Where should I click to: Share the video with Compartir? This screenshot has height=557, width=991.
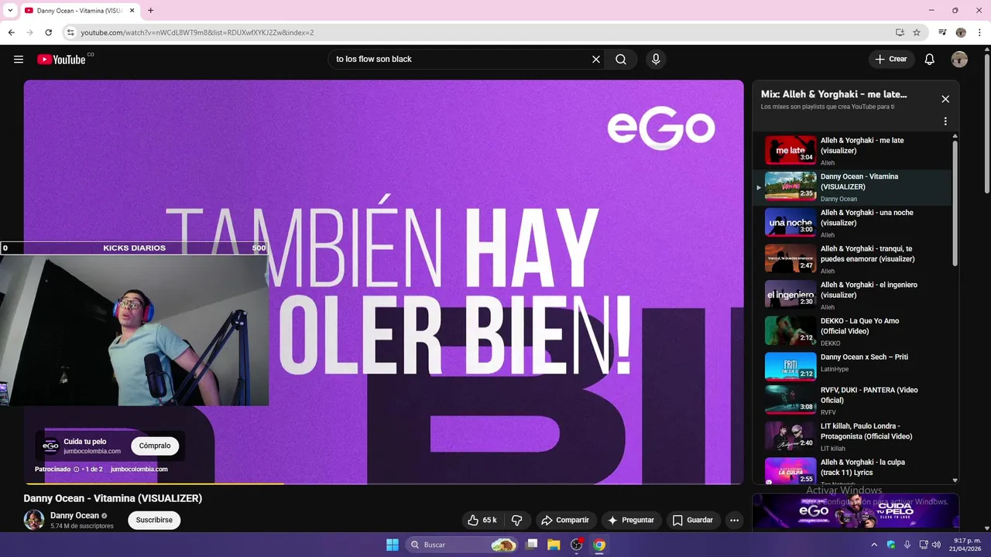[565, 521]
